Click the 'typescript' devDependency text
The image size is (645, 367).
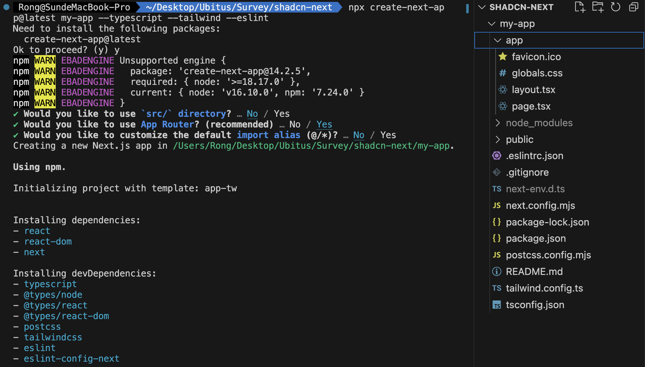click(50, 284)
